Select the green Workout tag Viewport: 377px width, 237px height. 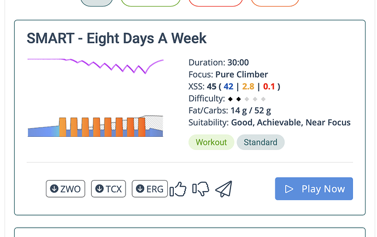(211, 142)
